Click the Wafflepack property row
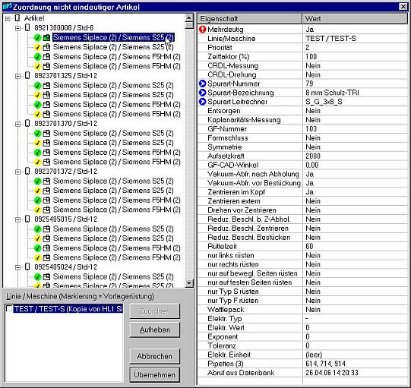The image size is (411, 388). pos(303,309)
